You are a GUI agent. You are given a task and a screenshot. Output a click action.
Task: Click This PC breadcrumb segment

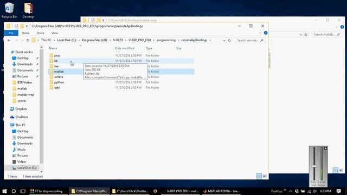click(x=46, y=40)
